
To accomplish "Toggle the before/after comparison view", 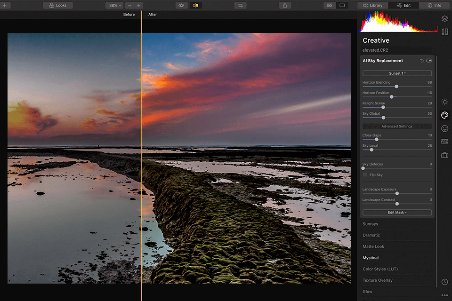I will click(194, 5).
